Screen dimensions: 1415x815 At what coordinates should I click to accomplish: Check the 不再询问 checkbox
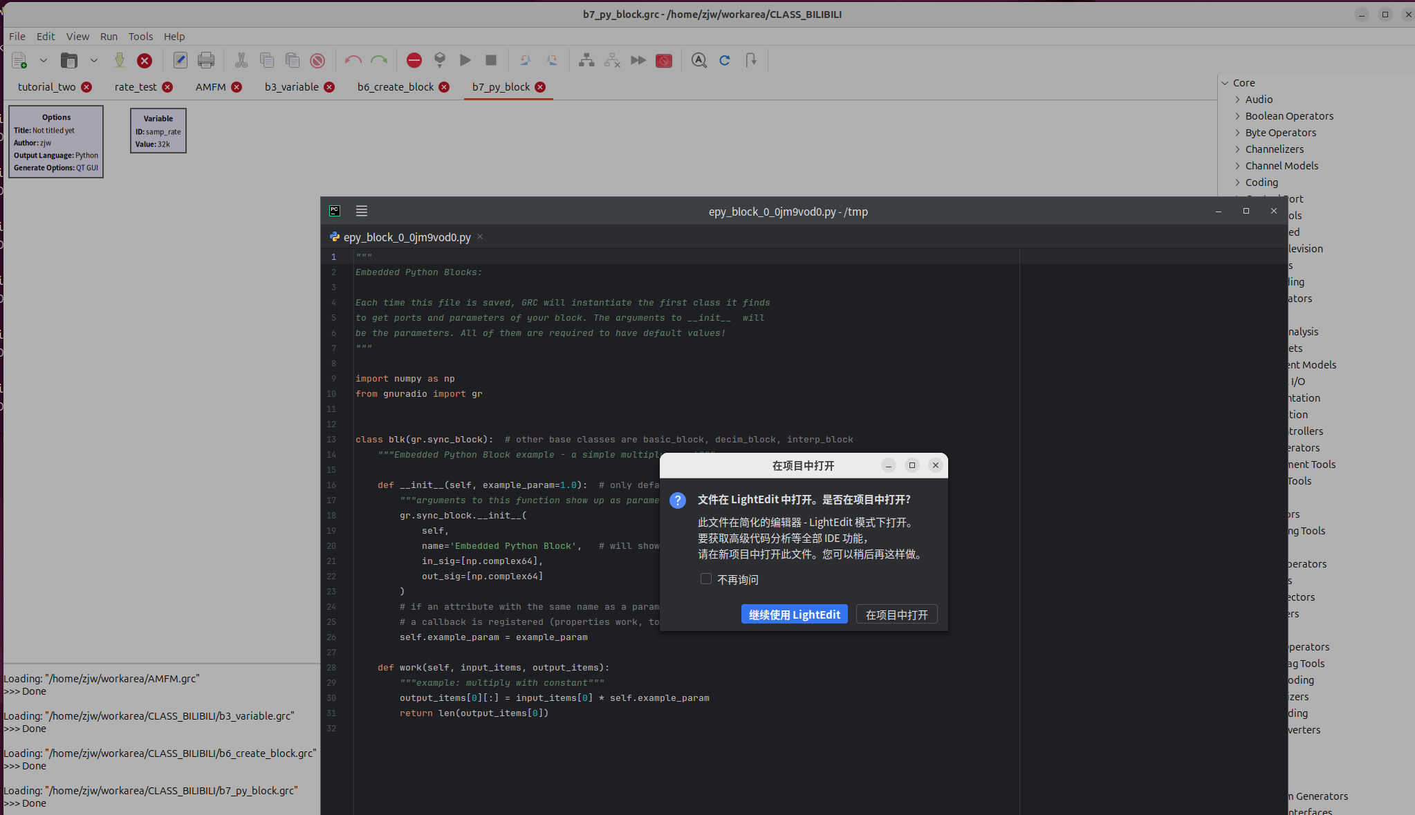(705, 579)
